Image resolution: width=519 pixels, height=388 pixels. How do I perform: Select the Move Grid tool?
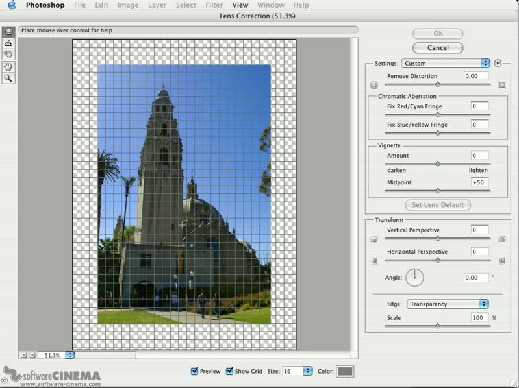point(8,55)
